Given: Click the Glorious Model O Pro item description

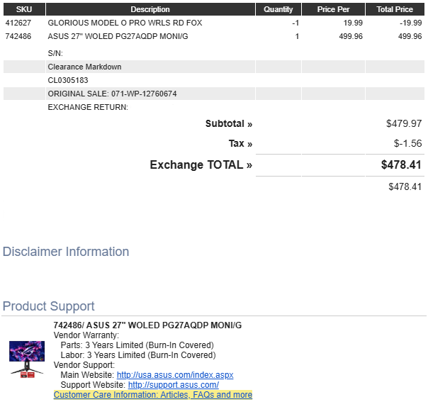Looking at the screenshot, I should pyautogui.click(x=125, y=23).
